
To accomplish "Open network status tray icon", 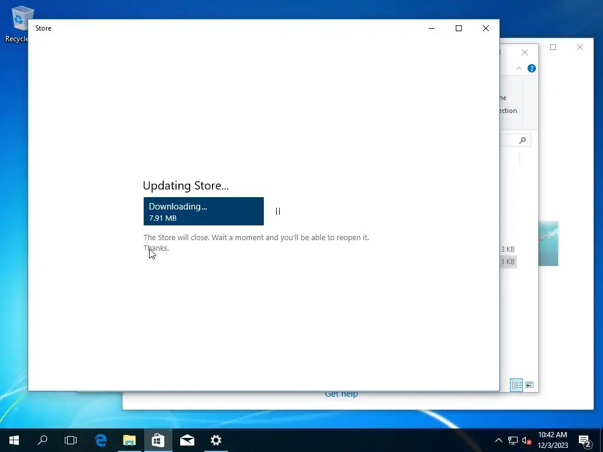I will pyautogui.click(x=513, y=440).
